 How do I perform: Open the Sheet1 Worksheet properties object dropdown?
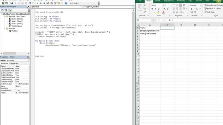point(28,60)
